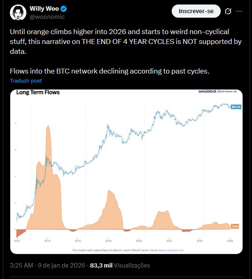
Task: Open the Grok slashed-circle icon
Action: tap(228, 12)
